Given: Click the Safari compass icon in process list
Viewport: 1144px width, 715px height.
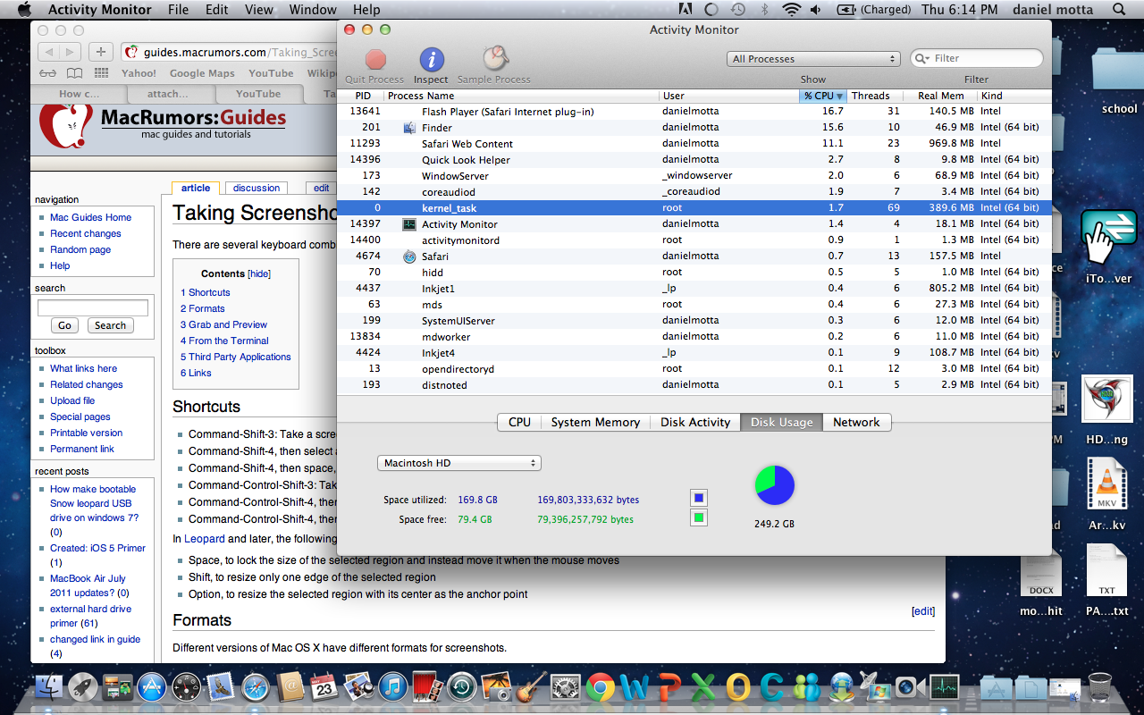Looking at the screenshot, I should 409,257.
